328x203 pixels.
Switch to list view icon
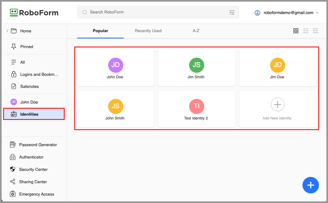[x=315, y=31]
